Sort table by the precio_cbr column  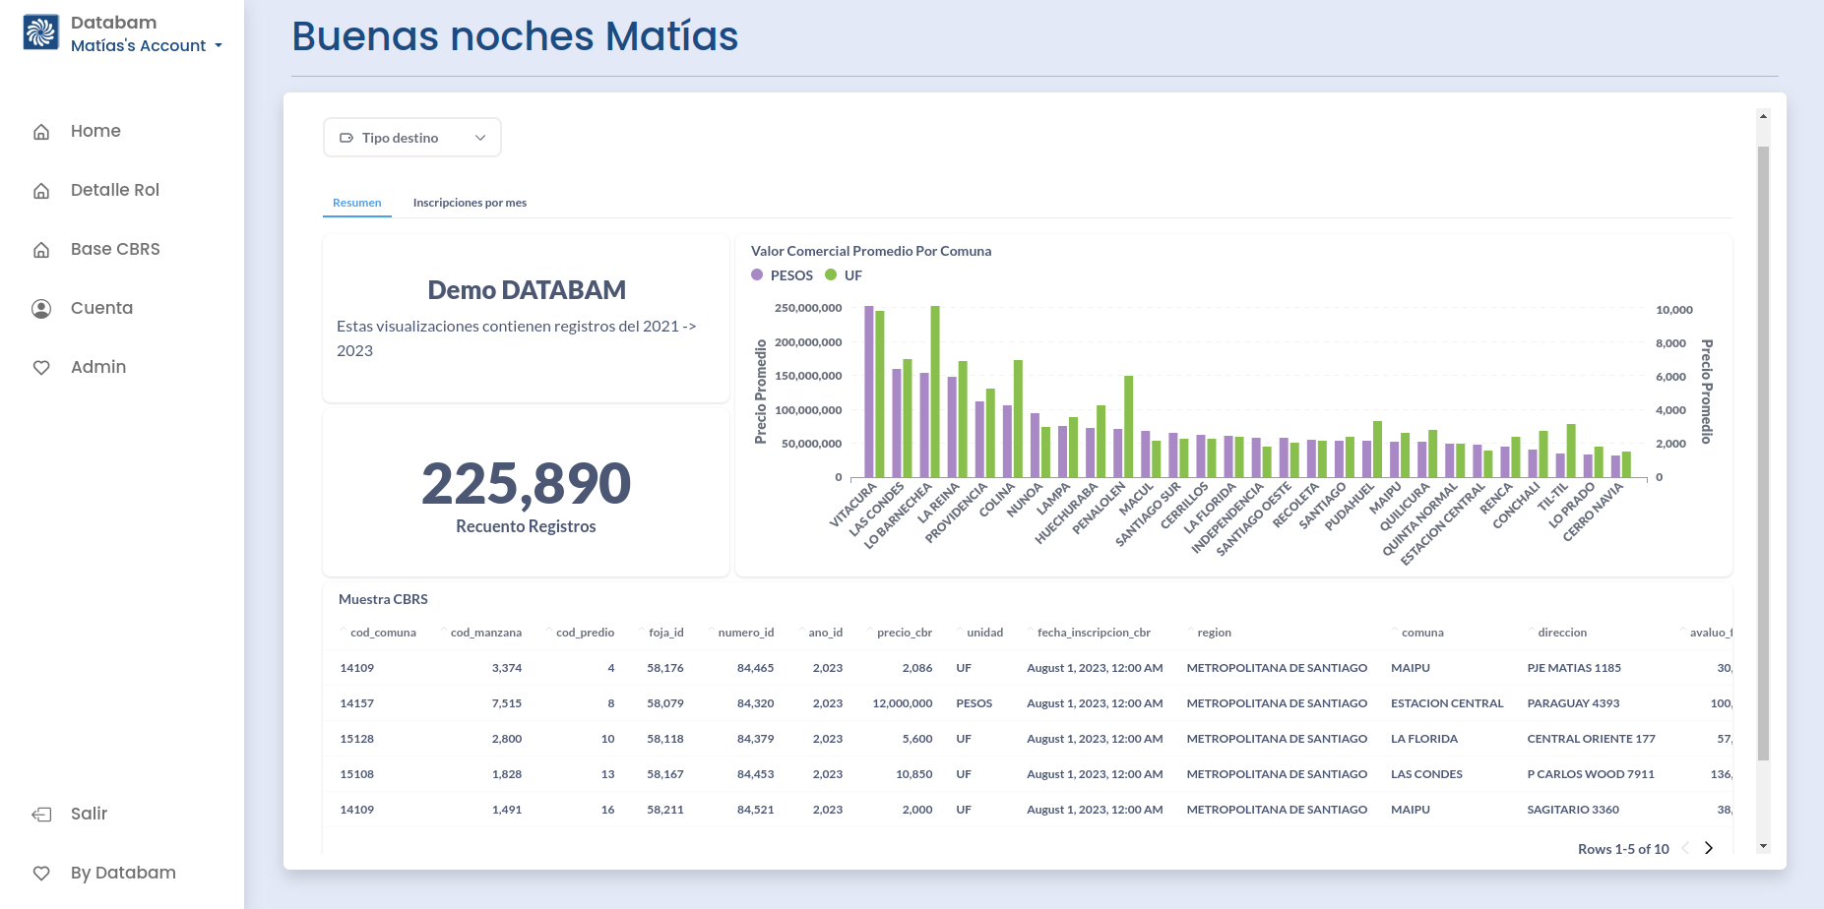(x=904, y=633)
